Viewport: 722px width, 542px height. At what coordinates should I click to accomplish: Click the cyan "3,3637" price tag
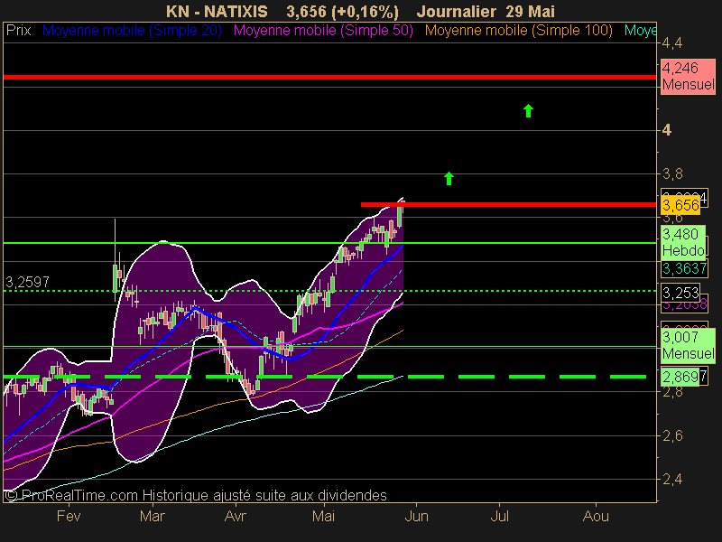(x=684, y=268)
